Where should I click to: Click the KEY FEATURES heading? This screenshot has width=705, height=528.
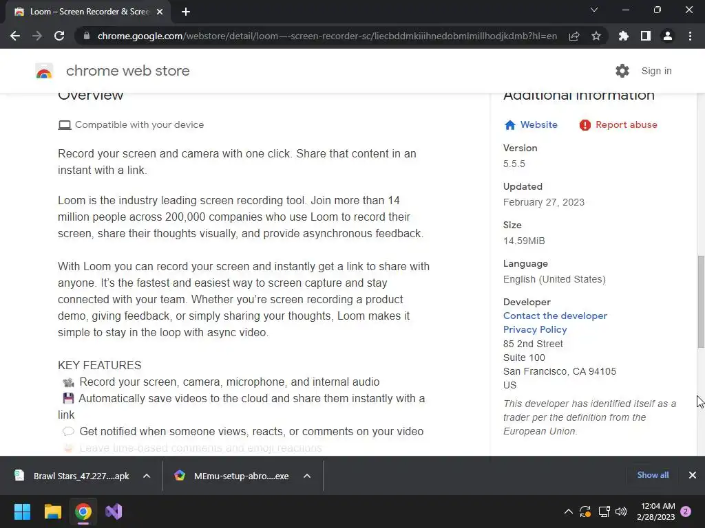coord(99,366)
